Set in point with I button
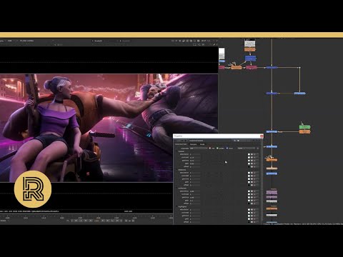343x257 pixels. 72,221
